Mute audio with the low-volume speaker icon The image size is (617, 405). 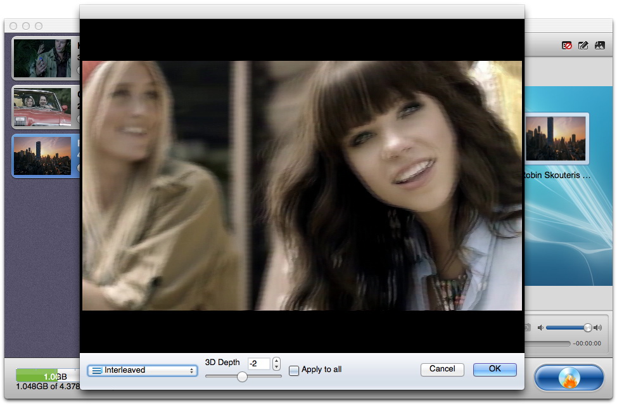pyautogui.click(x=540, y=328)
